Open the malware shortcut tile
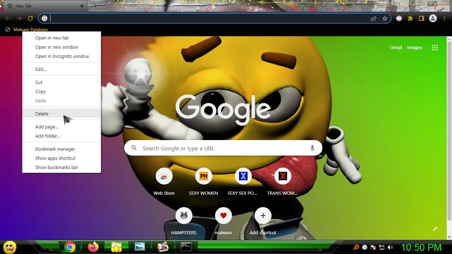Viewport: 452px width, 254px height. (223, 221)
